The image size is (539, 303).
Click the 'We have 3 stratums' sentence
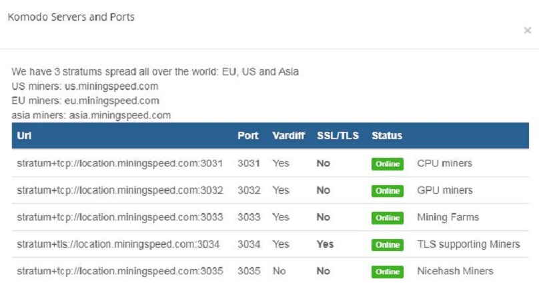[x=155, y=72]
